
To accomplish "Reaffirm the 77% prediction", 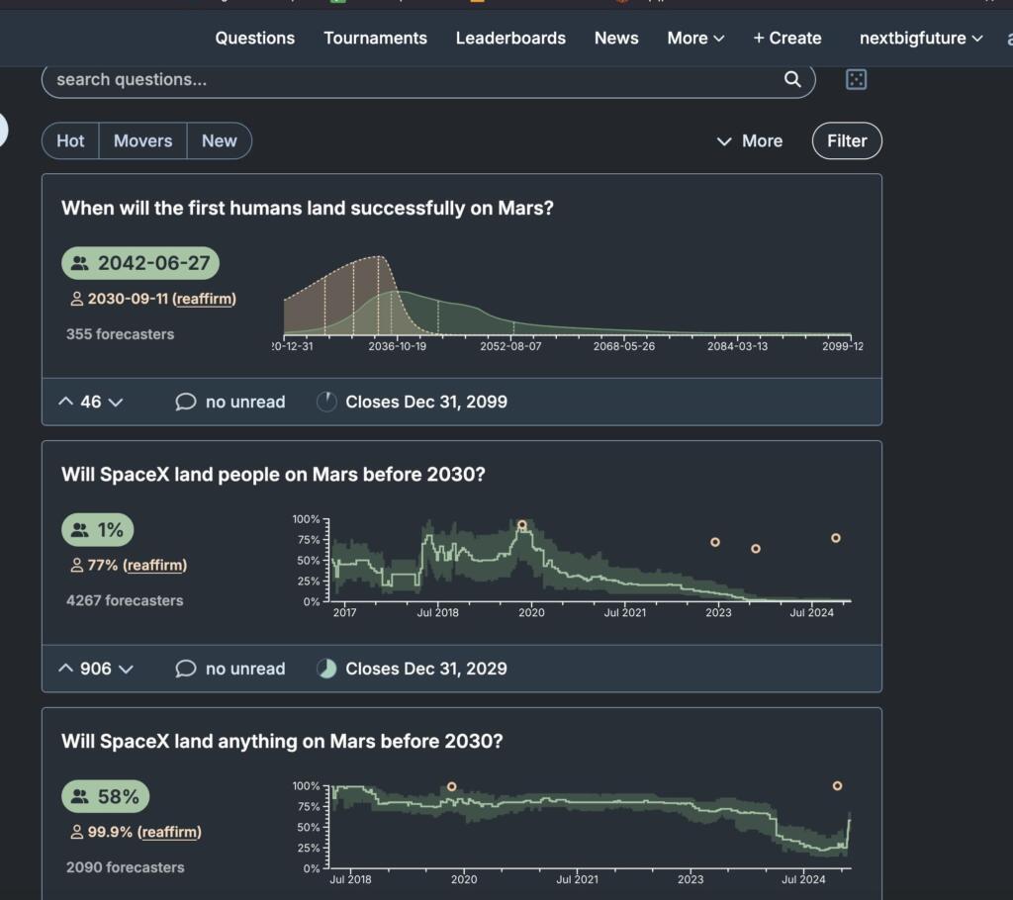I will pyautogui.click(x=154, y=565).
